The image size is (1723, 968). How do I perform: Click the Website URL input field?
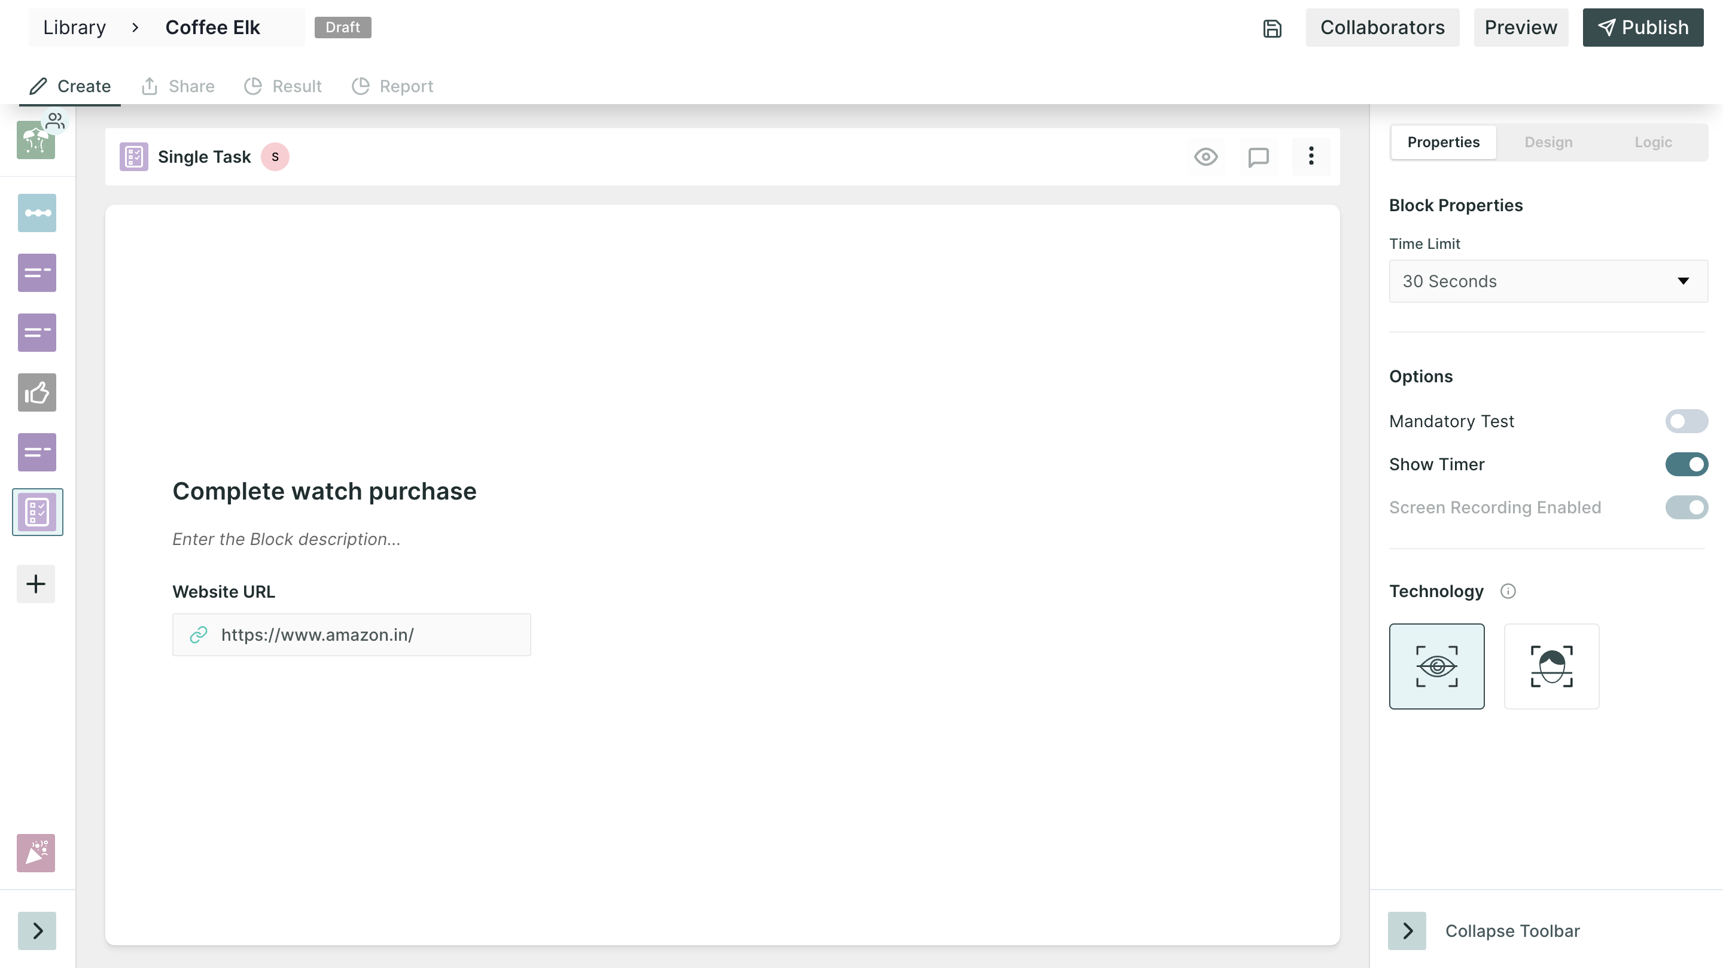(x=351, y=635)
